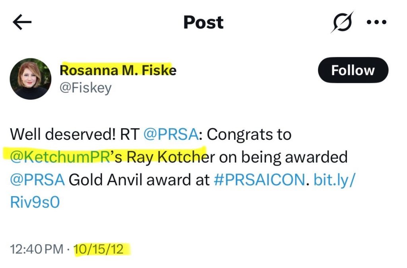Tap the Post header title
The height and width of the screenshot is (268, 407).
[203, 22]
